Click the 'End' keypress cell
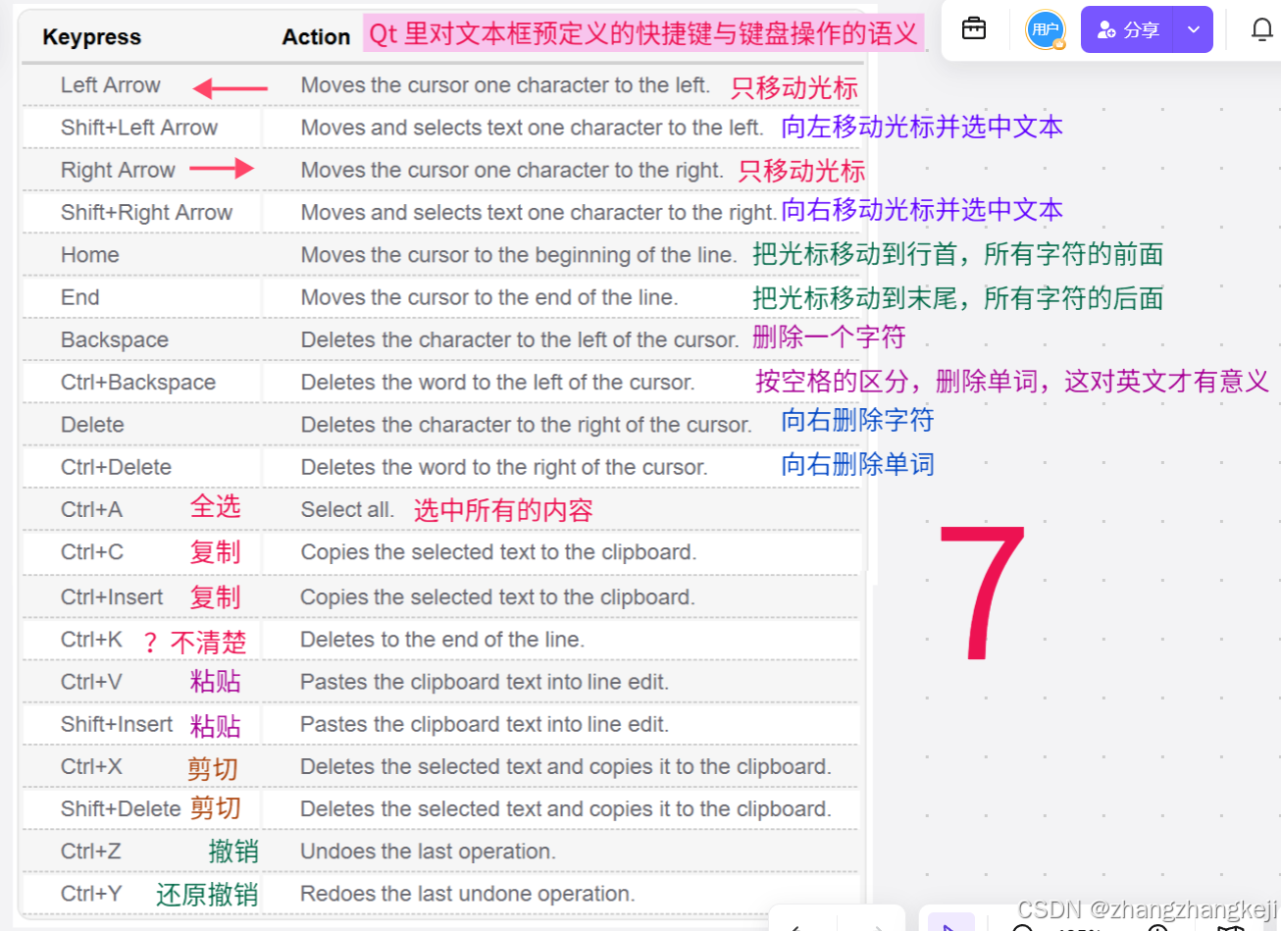Image resolution: width=1281 pixels, height=931 pixels. tap(79, 297)
